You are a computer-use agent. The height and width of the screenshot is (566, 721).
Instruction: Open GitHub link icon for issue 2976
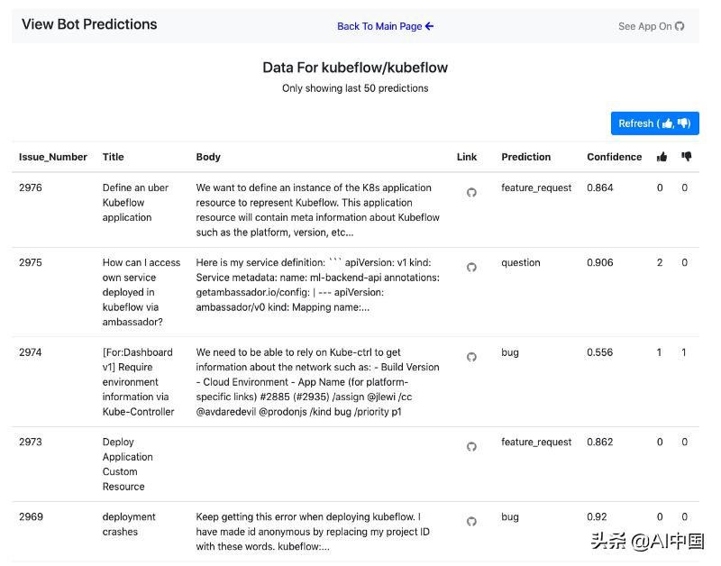coord(471,192)
